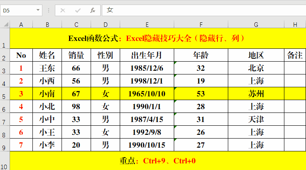Click the sales cell '66'
Screen dimensions: 306x170
pyautogui.click(x=76, y=68)
